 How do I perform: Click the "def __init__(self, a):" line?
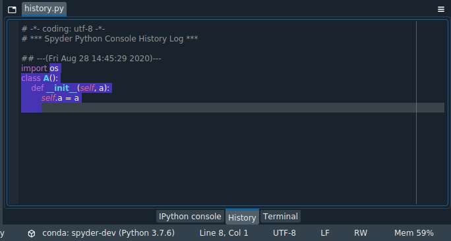click(x=71, y=88)
